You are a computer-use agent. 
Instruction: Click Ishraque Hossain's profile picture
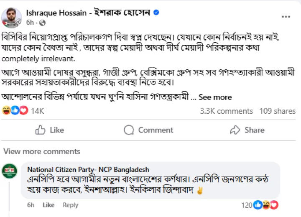tap(12, 17)
